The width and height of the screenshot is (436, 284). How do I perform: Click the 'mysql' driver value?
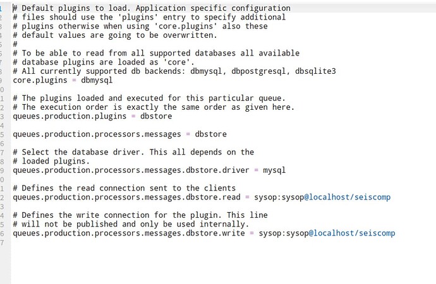[274, 170]
